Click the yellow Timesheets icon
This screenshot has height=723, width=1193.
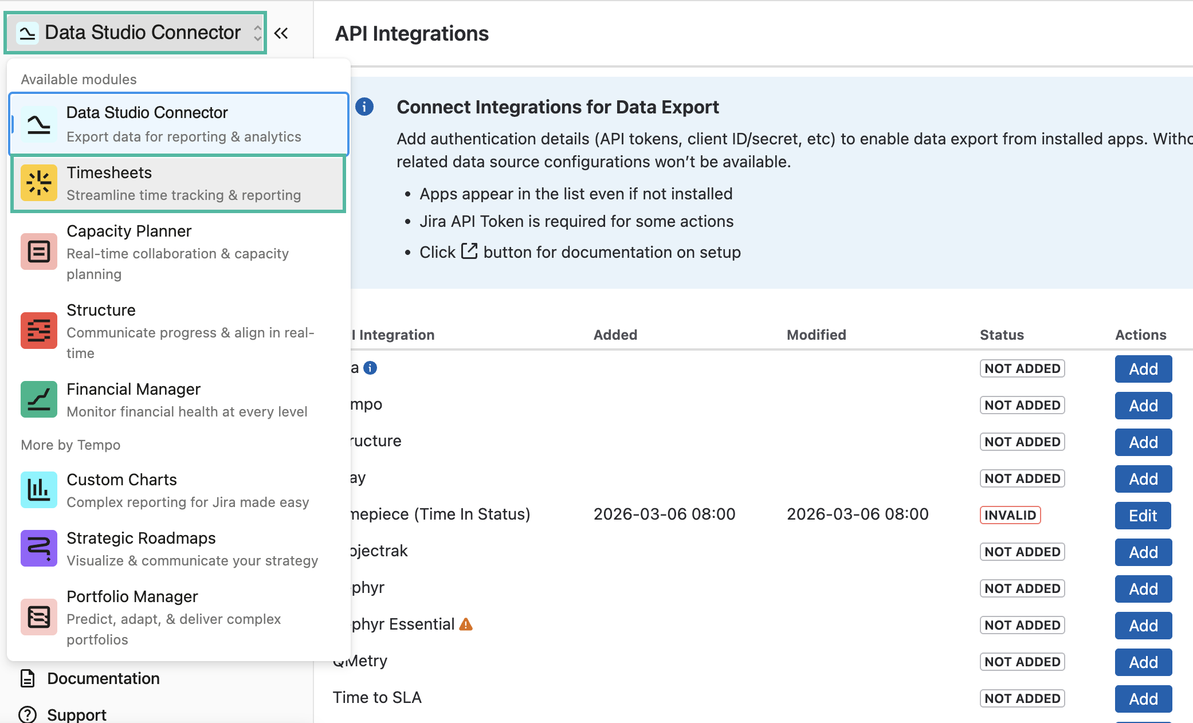pyautogui.click(x=39, y=183)
